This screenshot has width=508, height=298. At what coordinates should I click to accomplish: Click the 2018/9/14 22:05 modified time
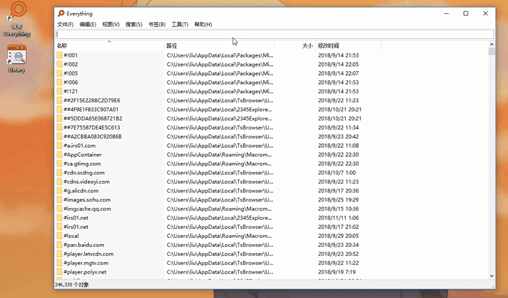click(338, 64)
